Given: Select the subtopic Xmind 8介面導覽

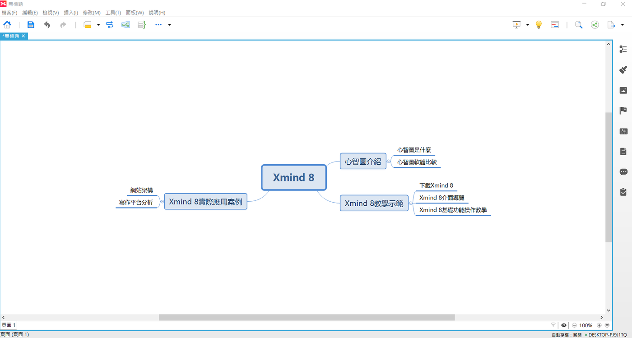Looking at the screenshot, I should (x=441, y=198).
